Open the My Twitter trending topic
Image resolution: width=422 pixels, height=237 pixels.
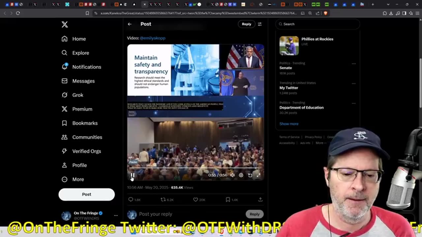pyautogui.click(x=289, y=88)
